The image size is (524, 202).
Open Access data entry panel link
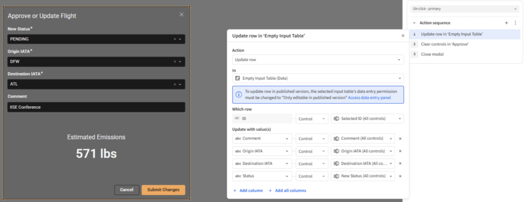(369, 98)
